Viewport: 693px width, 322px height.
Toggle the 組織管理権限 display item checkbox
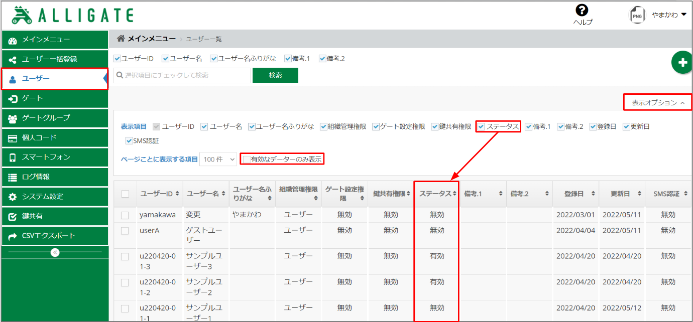click(324, 127)
